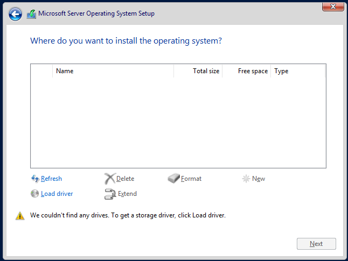Click the Format drive icon
Screen dimensions: 348x261
(173, 178)
